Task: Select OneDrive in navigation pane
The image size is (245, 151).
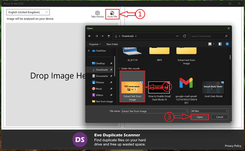Action: click(99, 51)
